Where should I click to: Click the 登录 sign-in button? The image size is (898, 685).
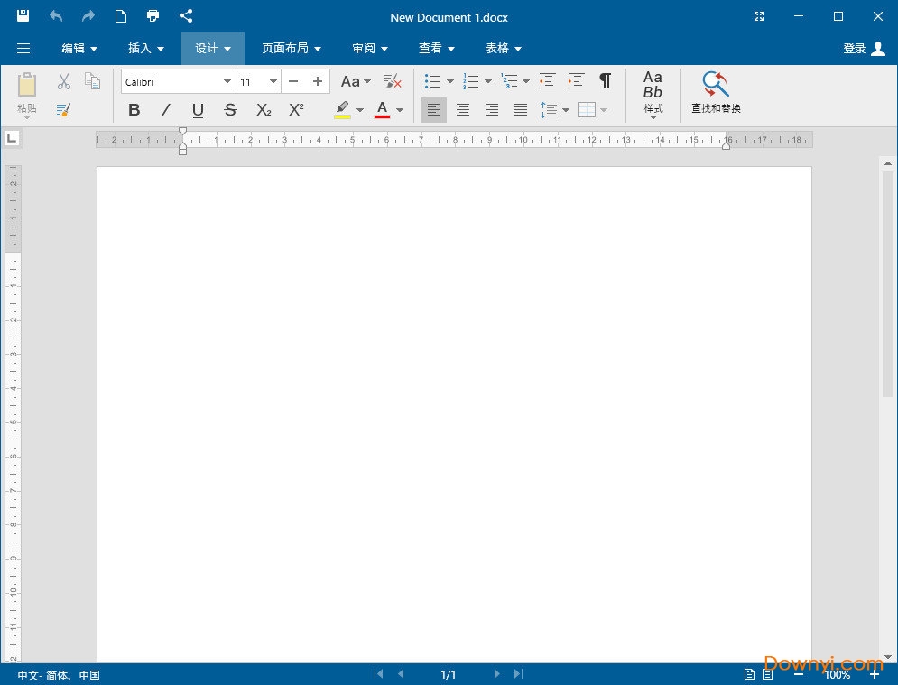864,49
